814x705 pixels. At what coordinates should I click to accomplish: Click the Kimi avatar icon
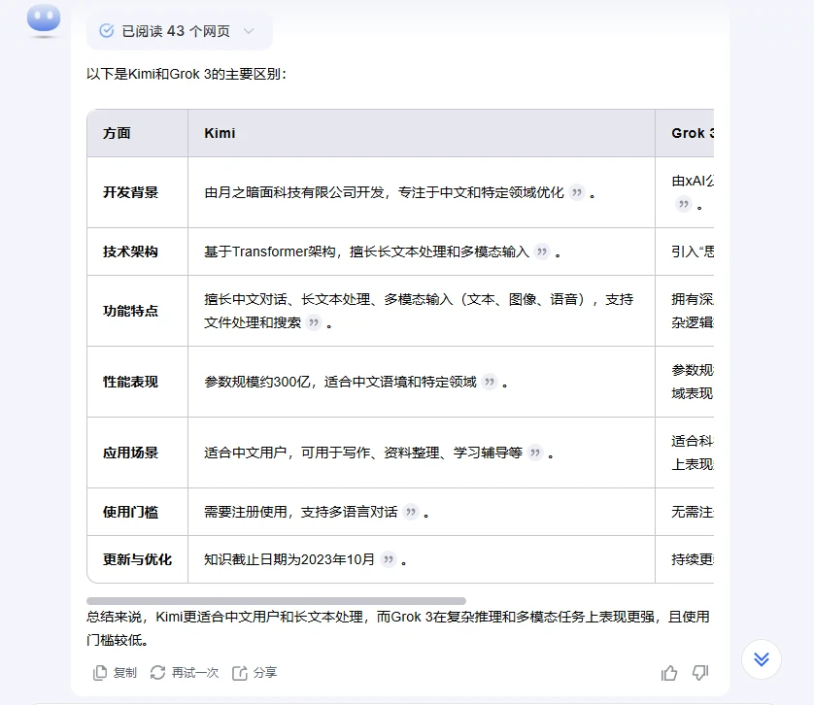pyautogui.click(x=44, y=19)
